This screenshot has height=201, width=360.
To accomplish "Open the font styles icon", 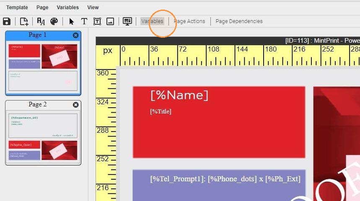I will coord(41,21).
